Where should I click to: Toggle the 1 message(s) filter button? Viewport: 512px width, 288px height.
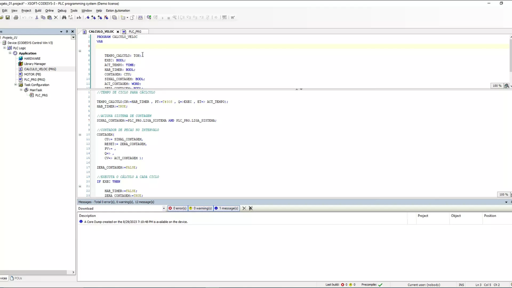(x=226, y=208)
